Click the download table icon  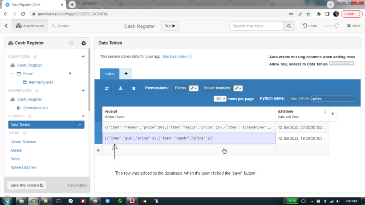[120, 88]
